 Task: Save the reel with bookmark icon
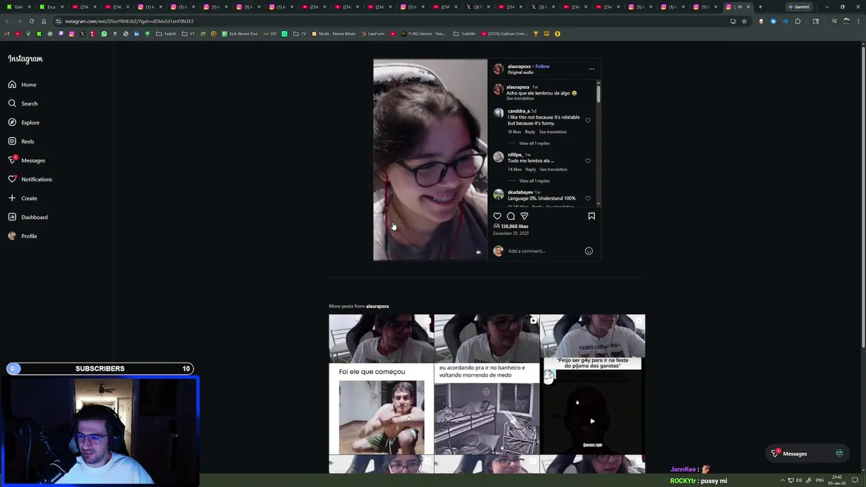click(591, 216)
